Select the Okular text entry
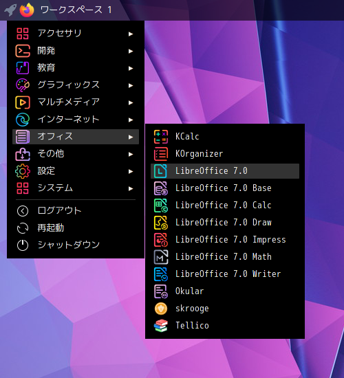 (x=189, y=291)
